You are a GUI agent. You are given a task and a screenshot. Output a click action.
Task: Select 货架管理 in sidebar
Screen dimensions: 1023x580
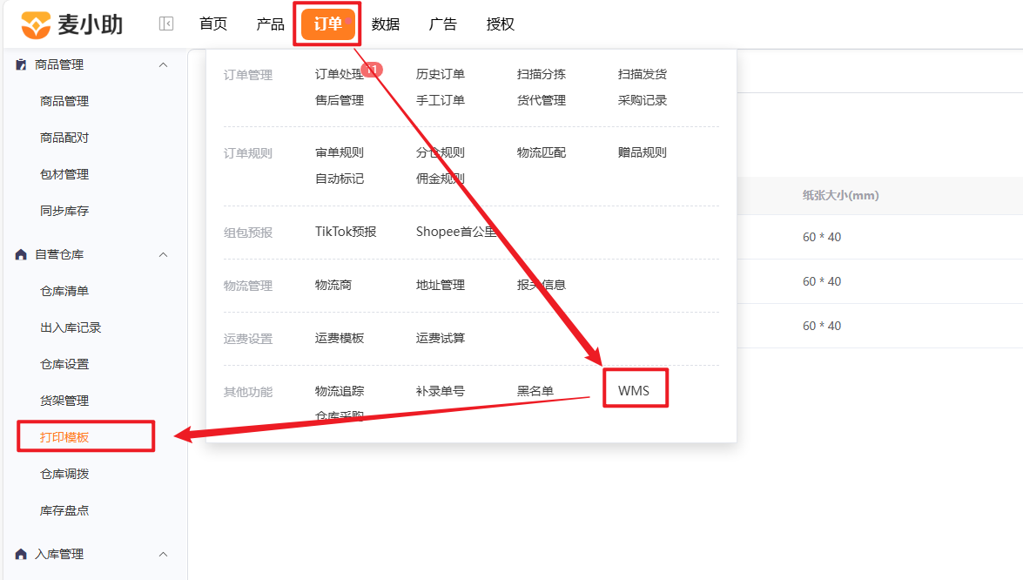(x=64, y=401)
